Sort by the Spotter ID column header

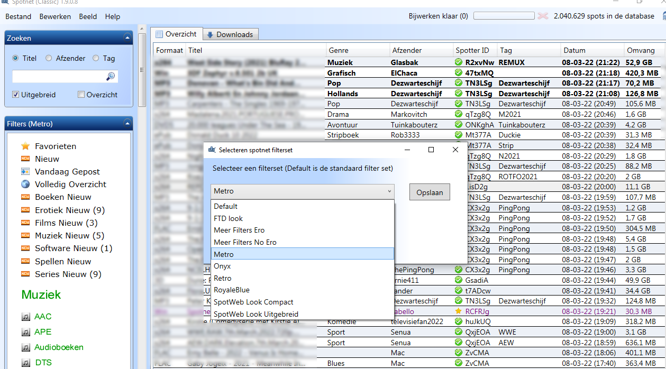(x=475, y=50)
